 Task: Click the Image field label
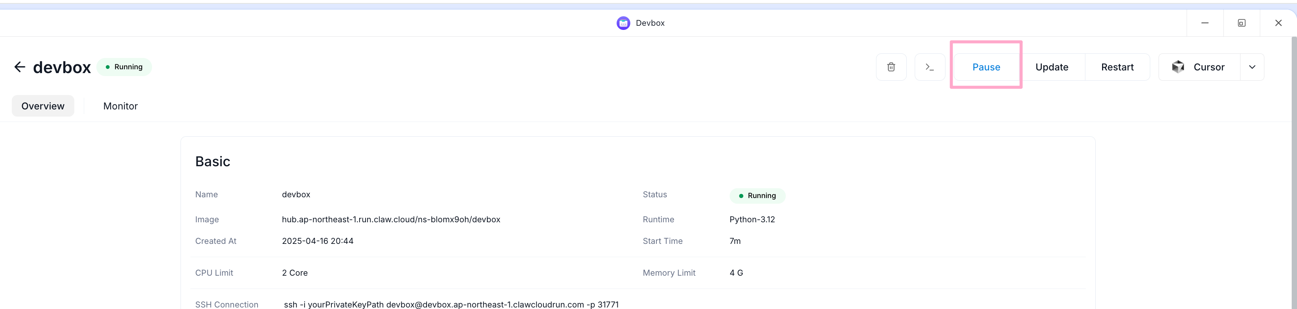pyautogui.click(x=207, y=220)
